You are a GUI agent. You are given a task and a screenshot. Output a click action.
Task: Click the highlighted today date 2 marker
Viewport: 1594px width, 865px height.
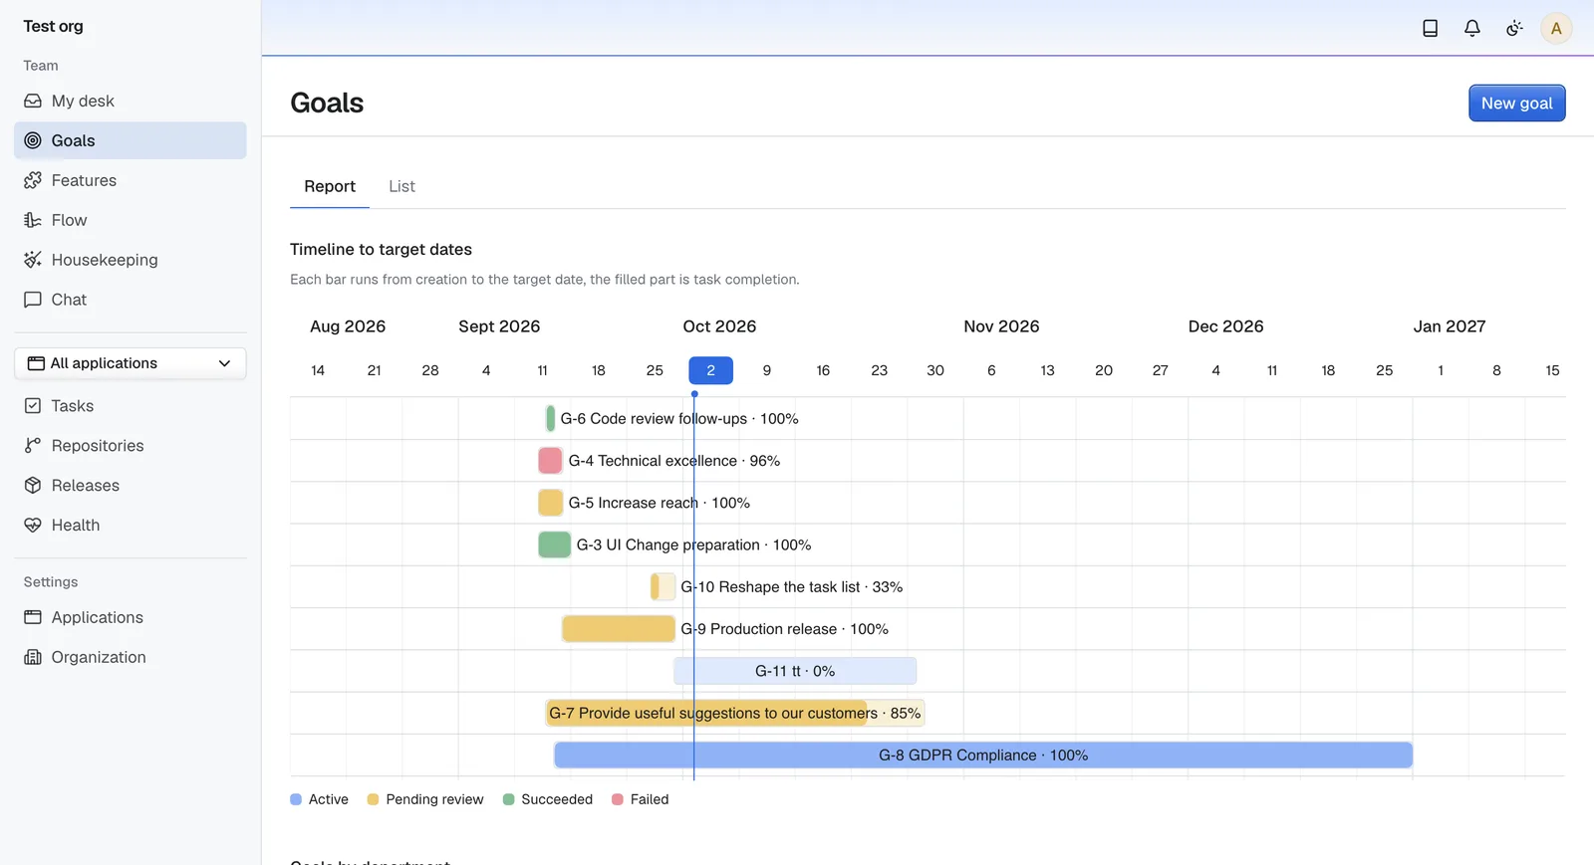tap(710, 370)
